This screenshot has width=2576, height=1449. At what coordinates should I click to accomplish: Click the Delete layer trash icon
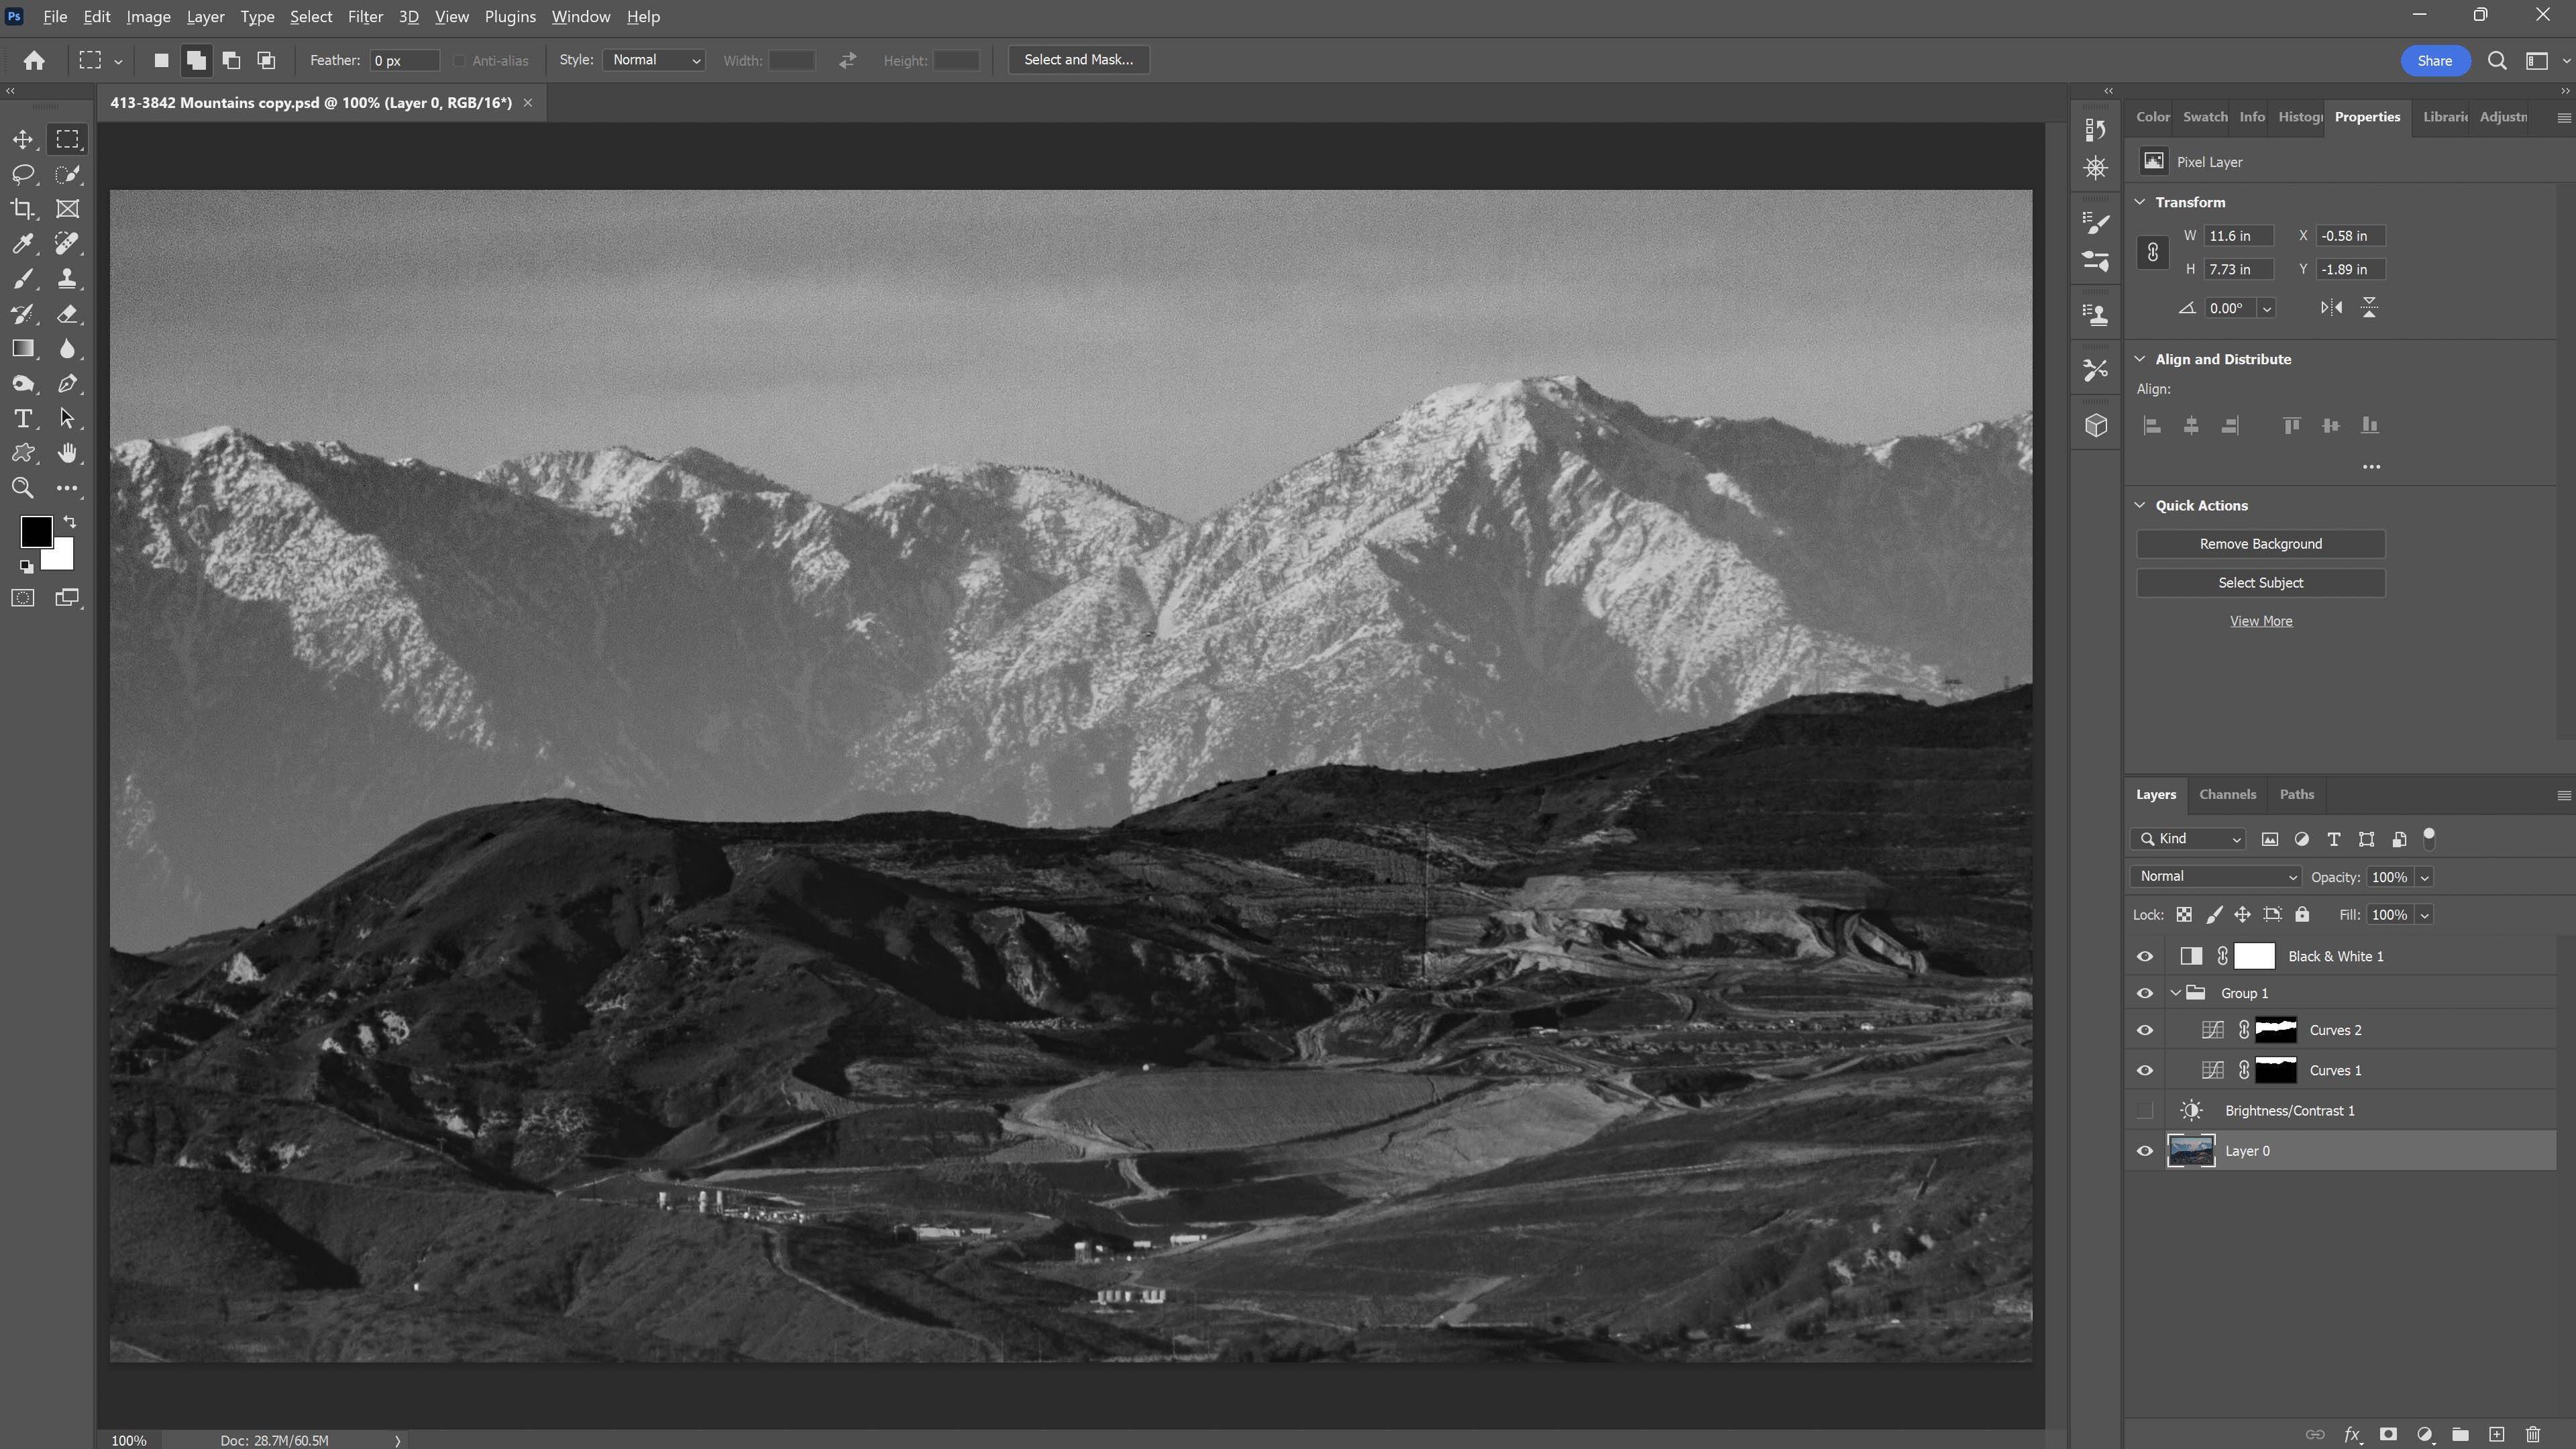point(2533,1435)
